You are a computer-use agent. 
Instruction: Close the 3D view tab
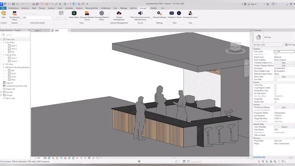point(69,30)
